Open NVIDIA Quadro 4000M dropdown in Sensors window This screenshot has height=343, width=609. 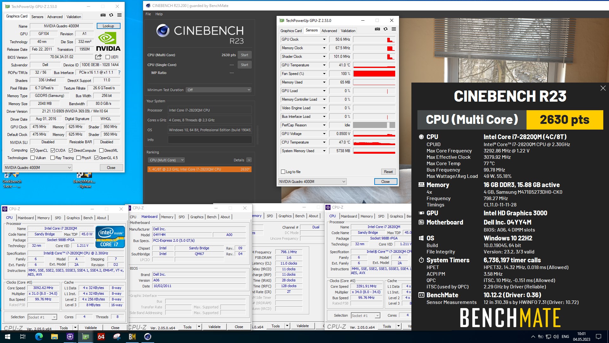312,182
